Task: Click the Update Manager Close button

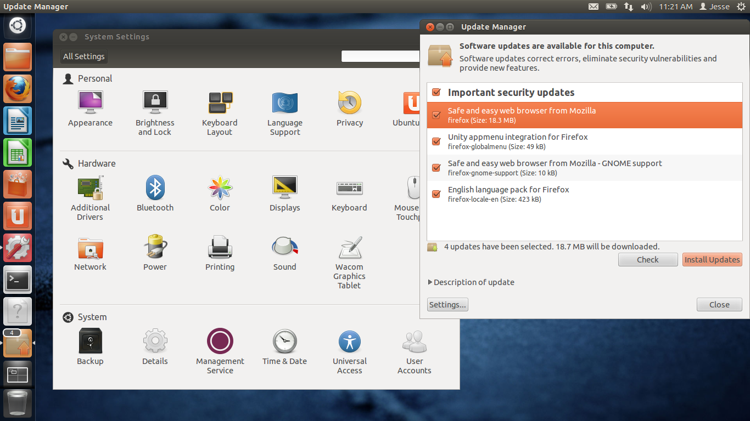Action: (x=719, y=305)
